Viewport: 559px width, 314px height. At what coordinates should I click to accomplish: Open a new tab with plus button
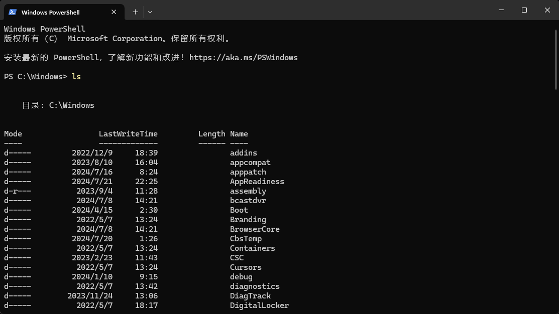coord(135,12)
